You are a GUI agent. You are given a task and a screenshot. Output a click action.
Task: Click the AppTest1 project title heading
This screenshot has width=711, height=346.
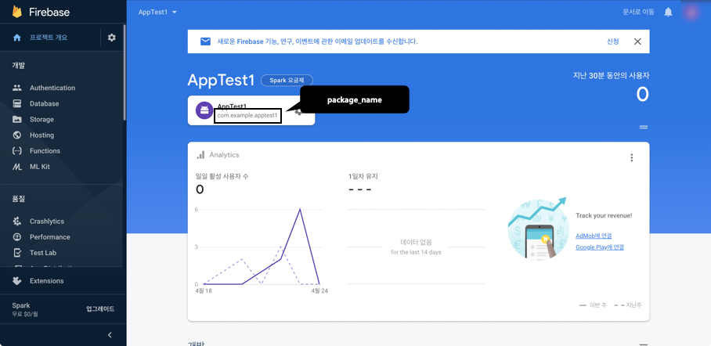click(x=221, y=81)
